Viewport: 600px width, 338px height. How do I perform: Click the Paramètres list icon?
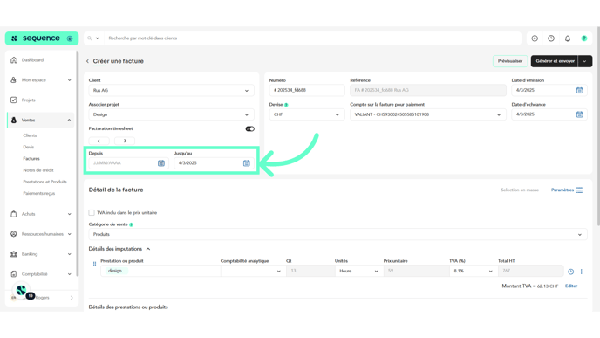579,190
